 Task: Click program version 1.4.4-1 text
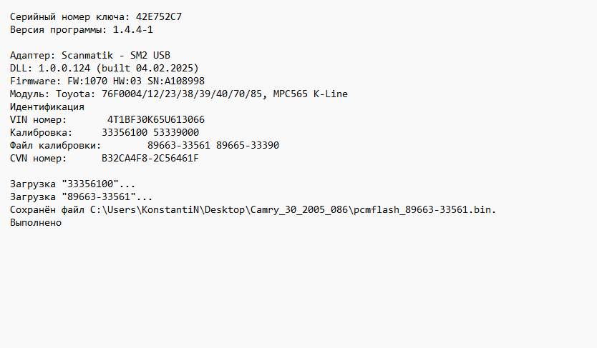(133, 29)
